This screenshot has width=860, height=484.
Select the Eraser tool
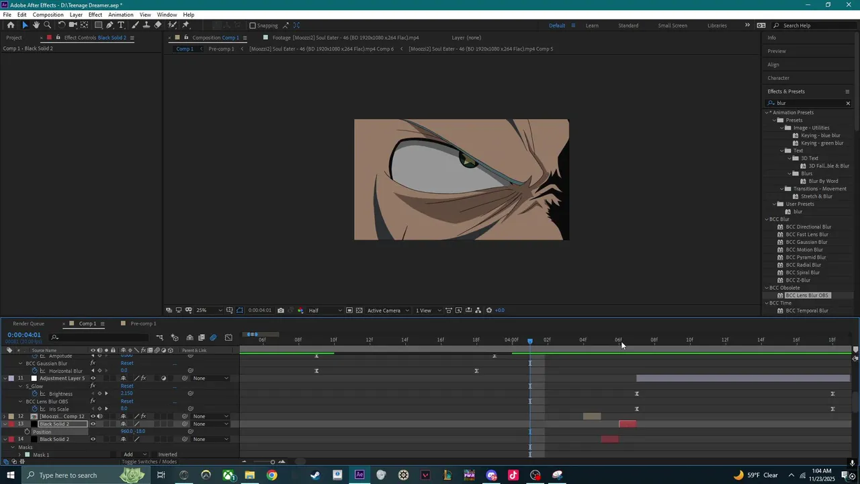point(158,25)
